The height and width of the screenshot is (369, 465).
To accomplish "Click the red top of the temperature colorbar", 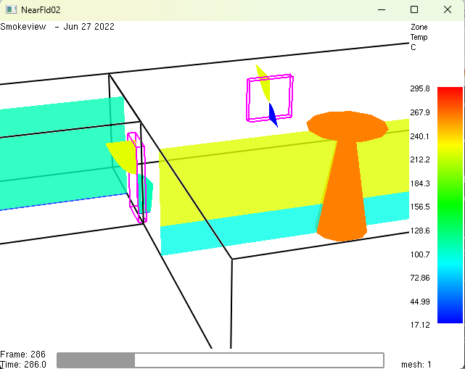I will pos(450,94).
